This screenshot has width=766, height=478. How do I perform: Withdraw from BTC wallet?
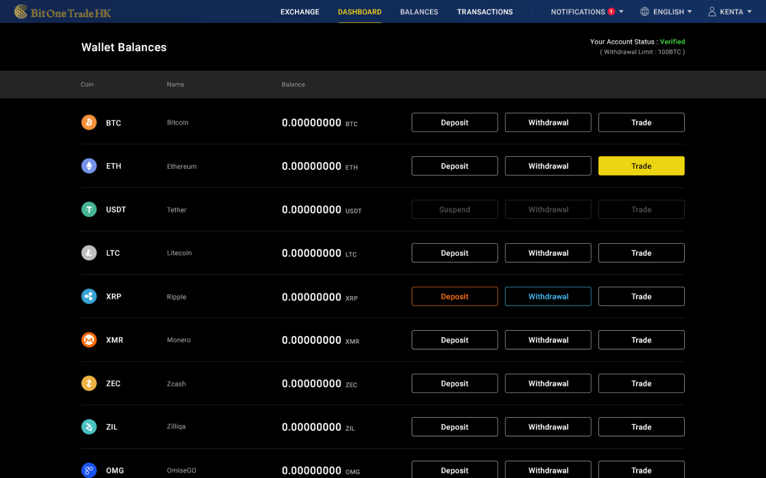point(548,122)
